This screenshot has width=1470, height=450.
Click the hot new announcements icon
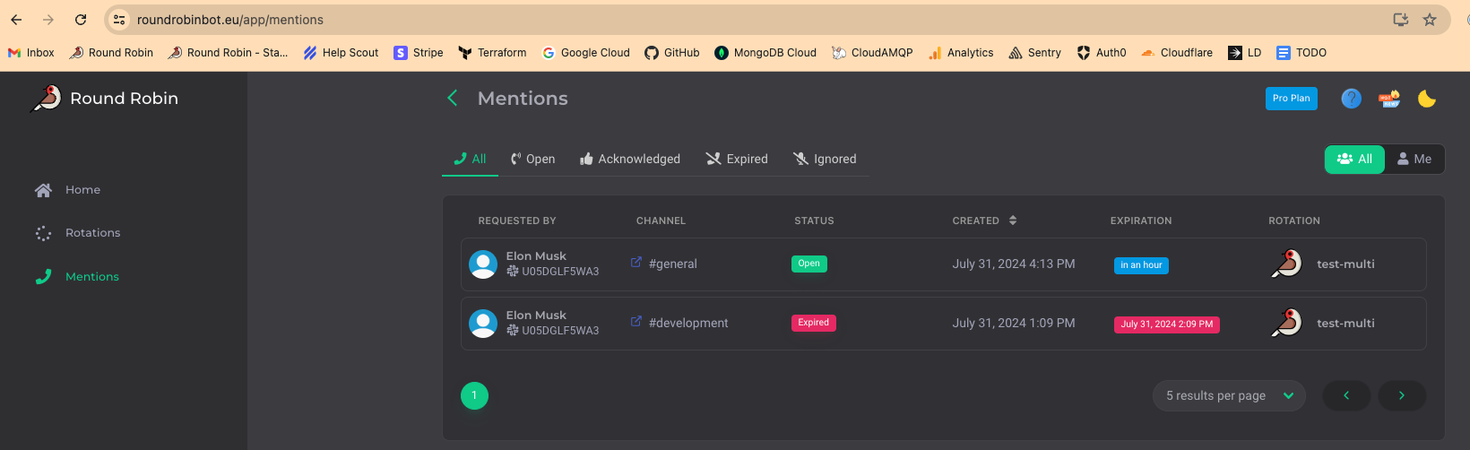[1389, 99]
